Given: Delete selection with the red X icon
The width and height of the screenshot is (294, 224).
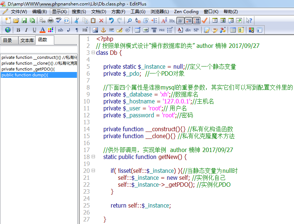Looking at the screenshot, I should point(101,20).
